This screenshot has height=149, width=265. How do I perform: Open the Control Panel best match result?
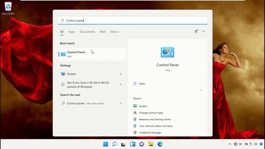coord(92,54)
